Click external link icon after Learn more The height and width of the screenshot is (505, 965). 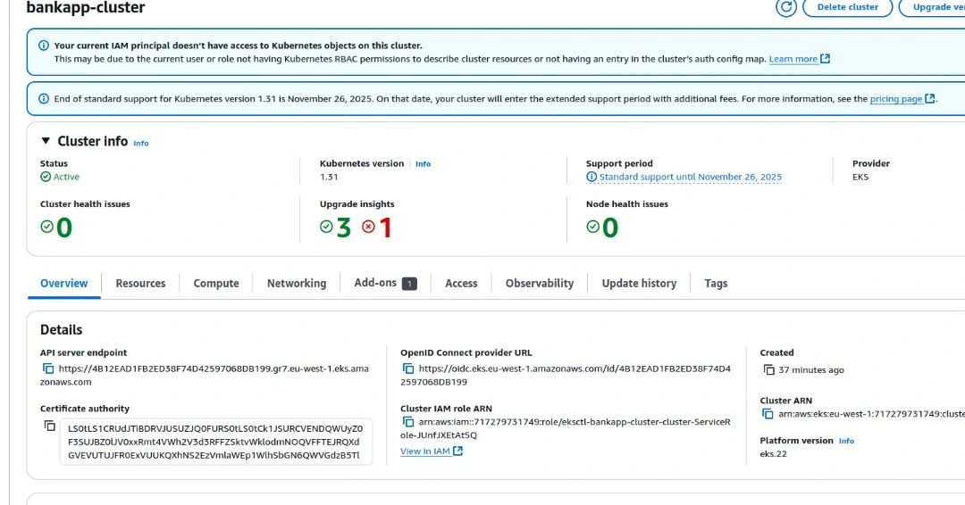[x=826, y=59]
